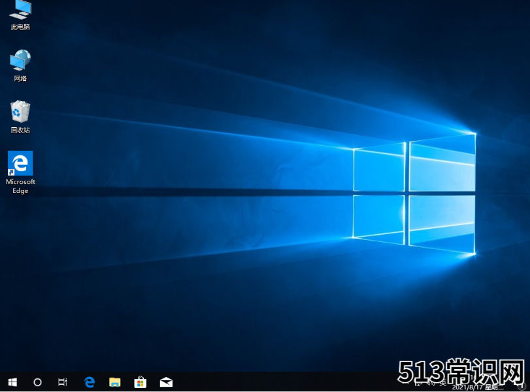The height and width of the screenshot is (392, 530).
Task: Select the 网络 desktop icon
Action: [20, 66]
